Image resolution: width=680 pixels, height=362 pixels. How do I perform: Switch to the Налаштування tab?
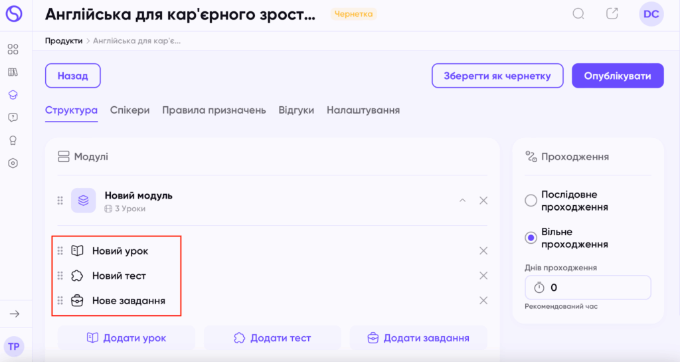point(363,110)
